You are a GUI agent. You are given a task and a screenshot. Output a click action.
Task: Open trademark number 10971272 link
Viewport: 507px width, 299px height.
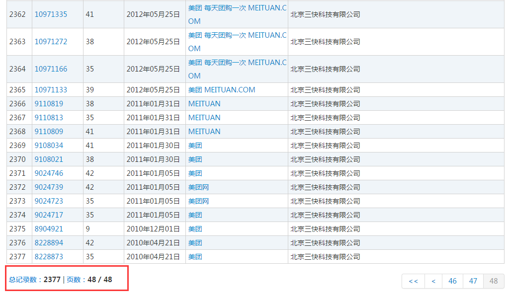pos(51,42)
